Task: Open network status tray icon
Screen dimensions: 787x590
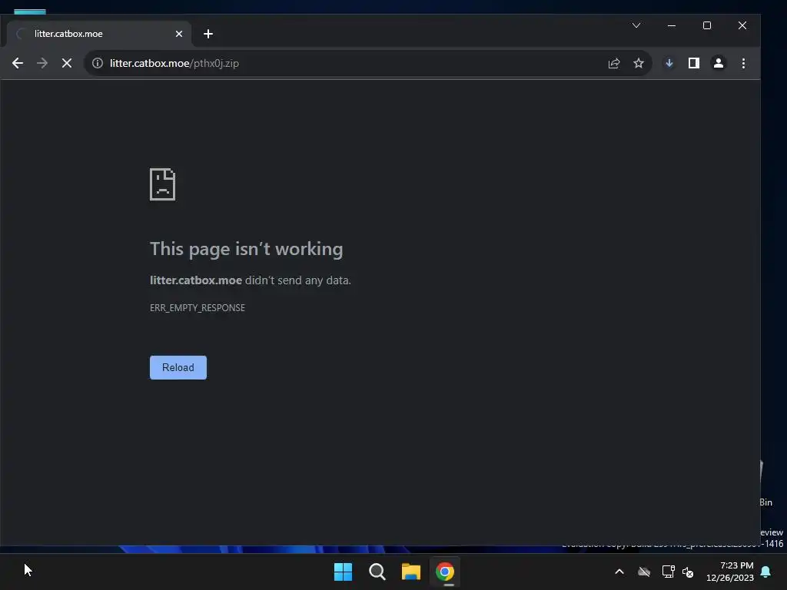Action: (668, 572)
